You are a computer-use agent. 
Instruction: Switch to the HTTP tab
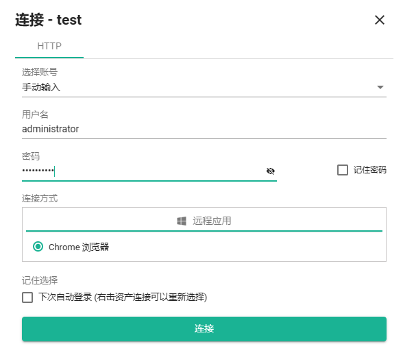(x=49, y=47)
